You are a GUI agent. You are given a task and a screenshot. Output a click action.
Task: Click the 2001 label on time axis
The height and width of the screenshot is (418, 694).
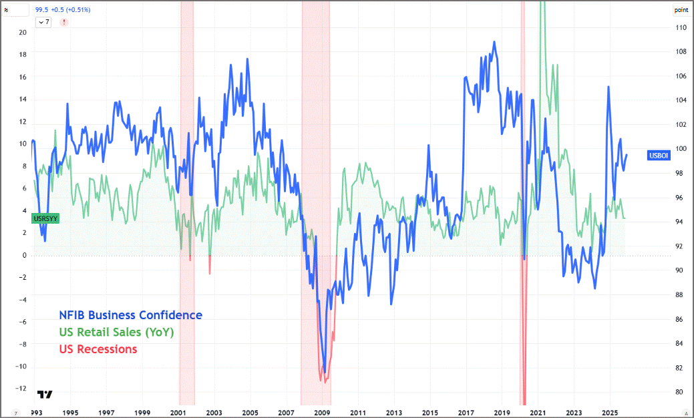coord(178,413)
